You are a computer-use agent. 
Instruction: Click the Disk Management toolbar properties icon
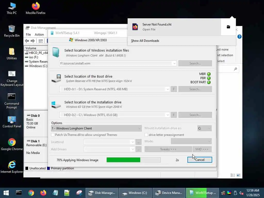(x=41, y=41)
